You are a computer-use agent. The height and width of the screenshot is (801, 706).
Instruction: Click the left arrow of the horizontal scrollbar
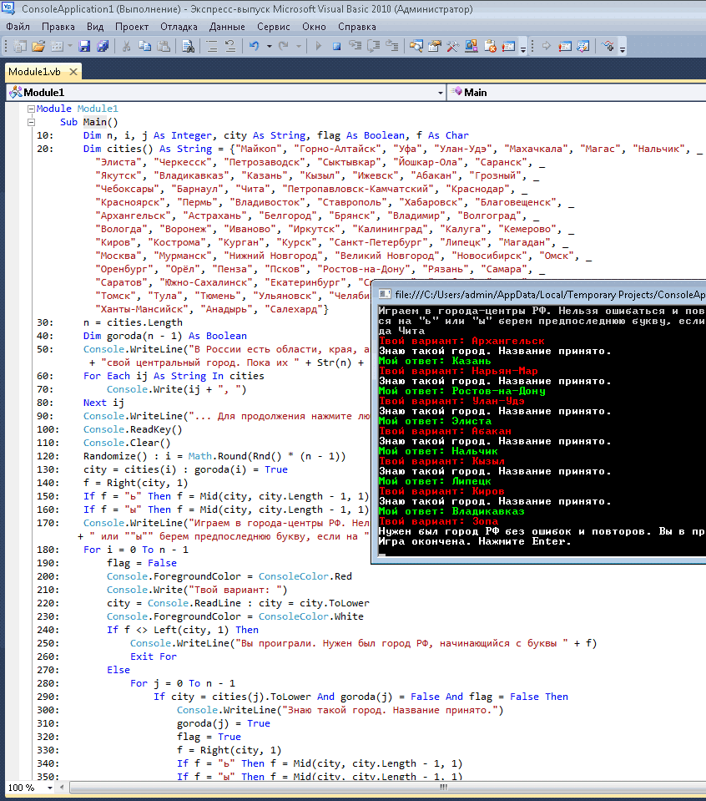click(x=62, y=787)
